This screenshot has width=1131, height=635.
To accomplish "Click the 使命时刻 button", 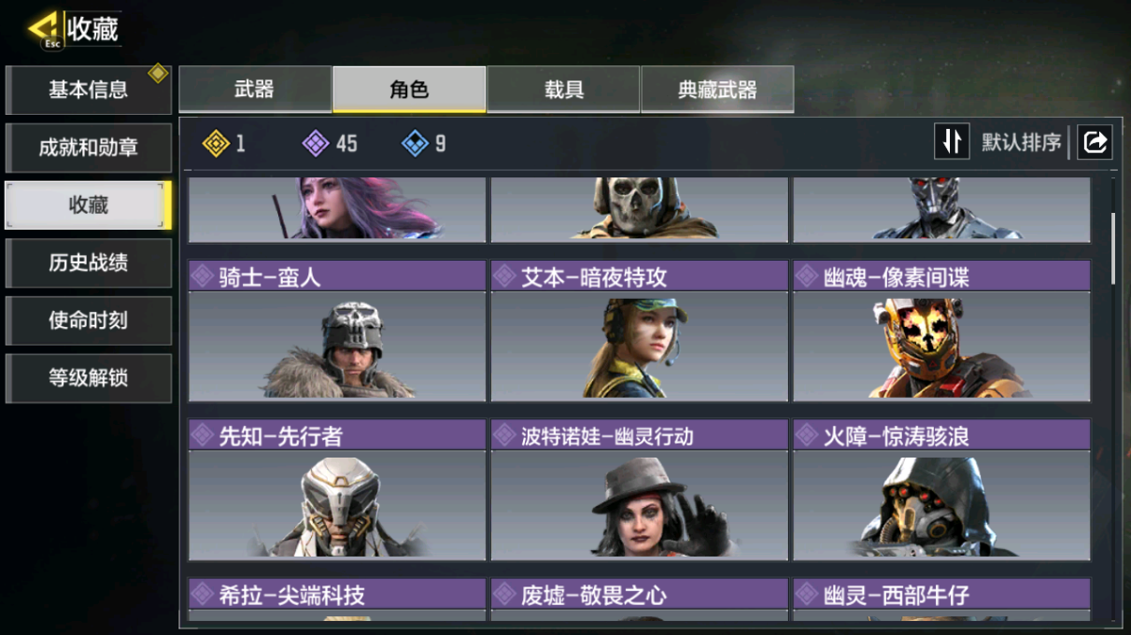I will [x=89, y=320].
